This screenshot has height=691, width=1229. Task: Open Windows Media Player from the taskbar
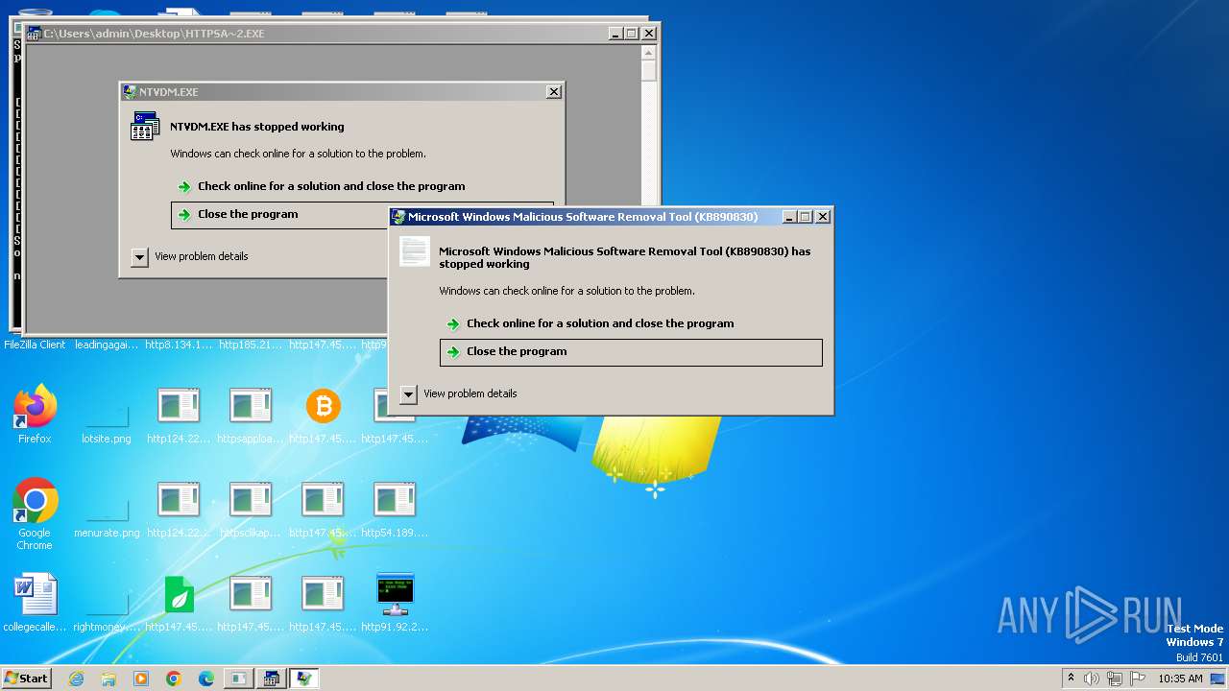141,679
